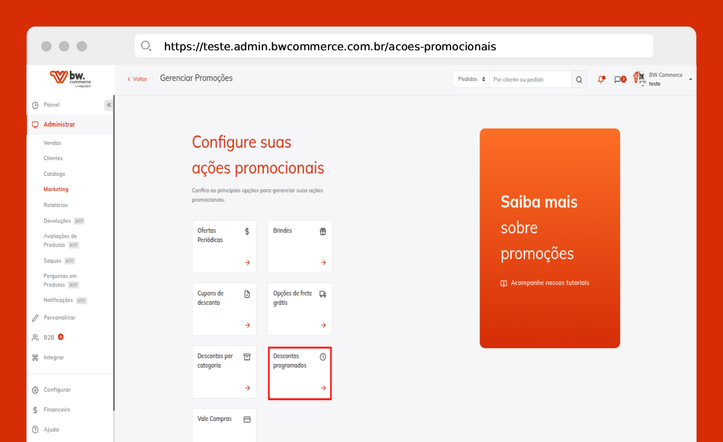Viewport: 723px width, 442px height.
Task: Click the customer or order search field
Action: tap(530, 79)
